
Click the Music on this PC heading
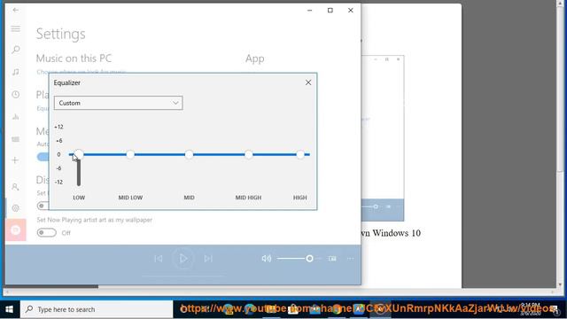(74, 58)
